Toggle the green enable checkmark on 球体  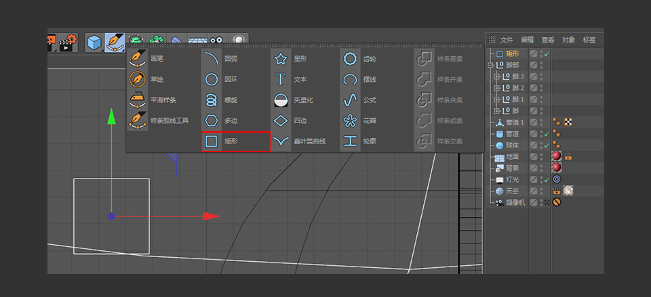(x=547, y=146)
